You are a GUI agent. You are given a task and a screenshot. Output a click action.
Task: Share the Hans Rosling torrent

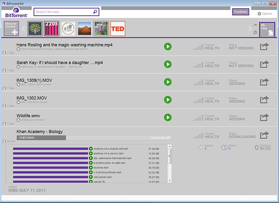tap(264, 46)
